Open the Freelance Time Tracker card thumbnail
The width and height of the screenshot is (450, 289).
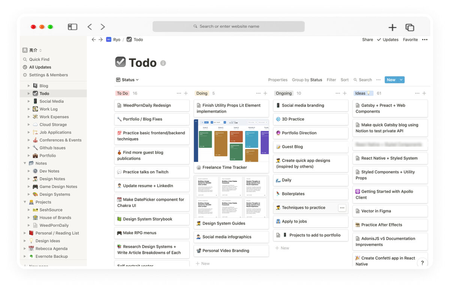[x=231, y=141]
